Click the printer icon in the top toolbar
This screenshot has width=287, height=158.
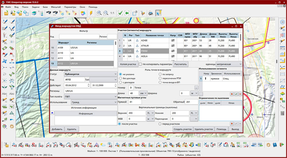tap(151, 13)
